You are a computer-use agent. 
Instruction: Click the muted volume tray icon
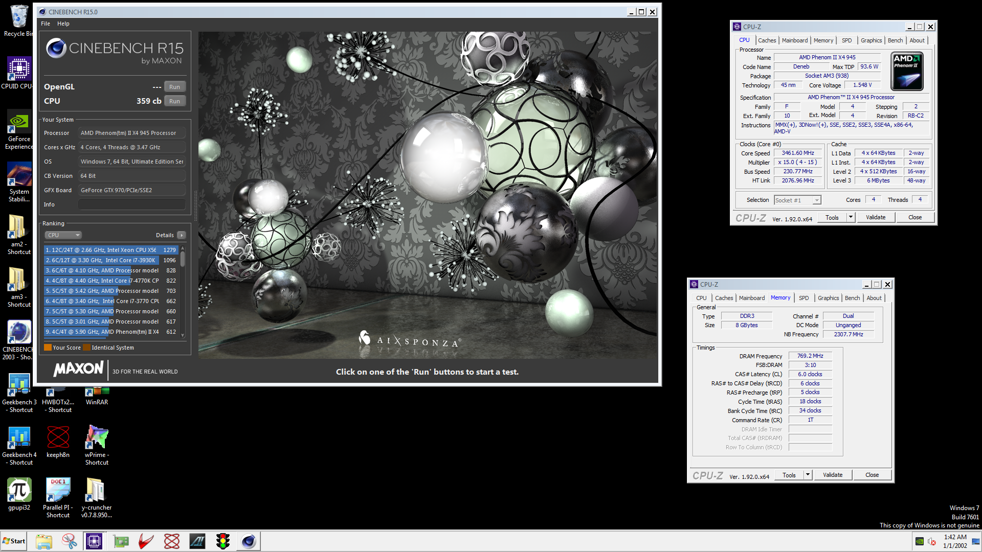(932, 541)
